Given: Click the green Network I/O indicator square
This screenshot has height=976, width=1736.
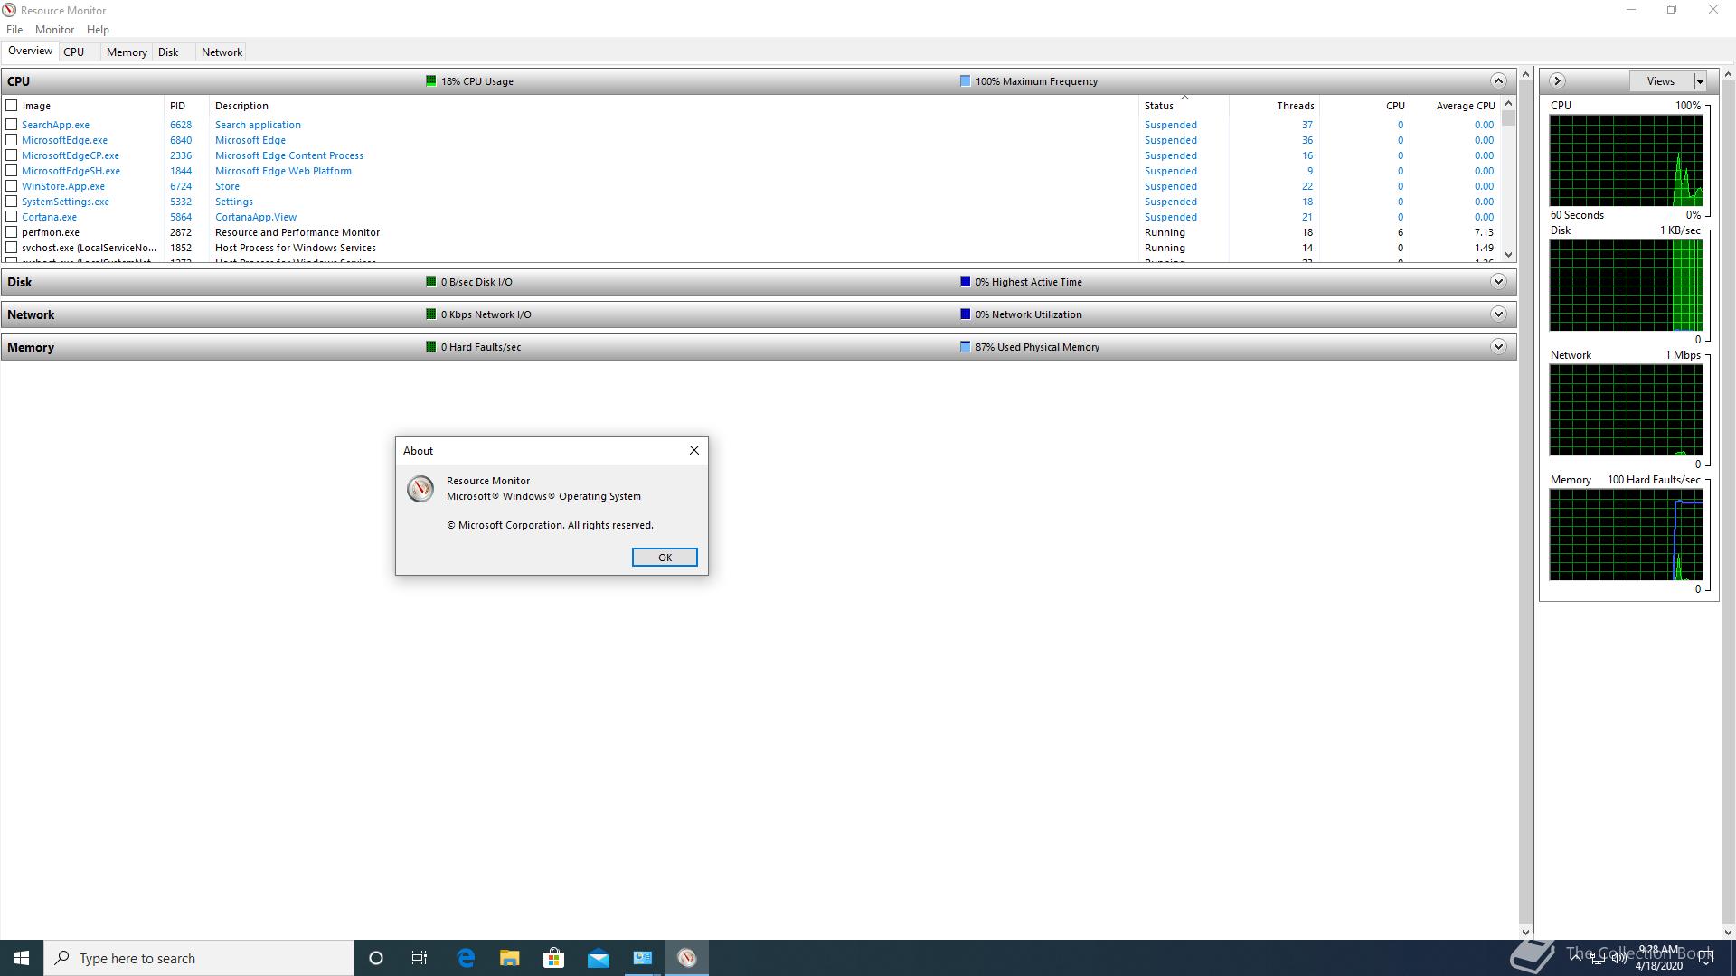Looking at the screenshot, I should [x=431, y=314].
